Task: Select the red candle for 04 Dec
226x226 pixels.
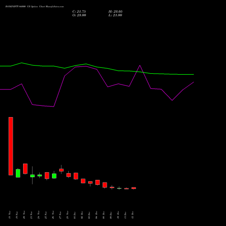Action: pyautogui.click(x=98, y=182)
